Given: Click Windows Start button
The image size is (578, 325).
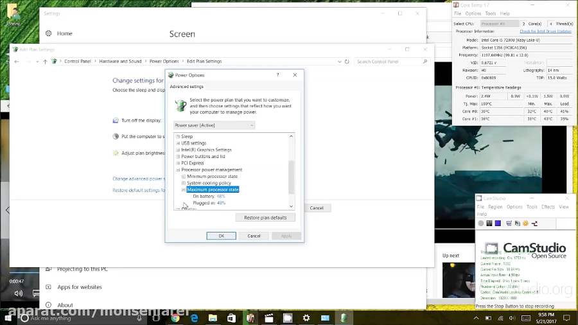Looking at the screenshot, I should (x=8, y=318).
